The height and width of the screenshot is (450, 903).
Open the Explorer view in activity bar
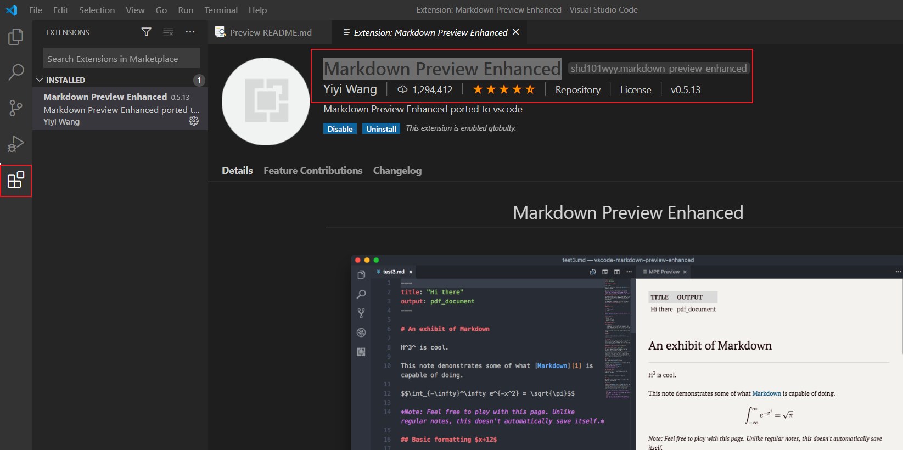click(16, 37)
